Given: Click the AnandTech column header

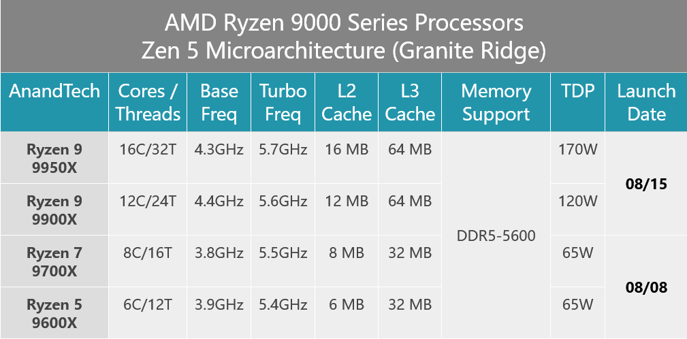Looking at the screenshot, I should coord(54,102).
